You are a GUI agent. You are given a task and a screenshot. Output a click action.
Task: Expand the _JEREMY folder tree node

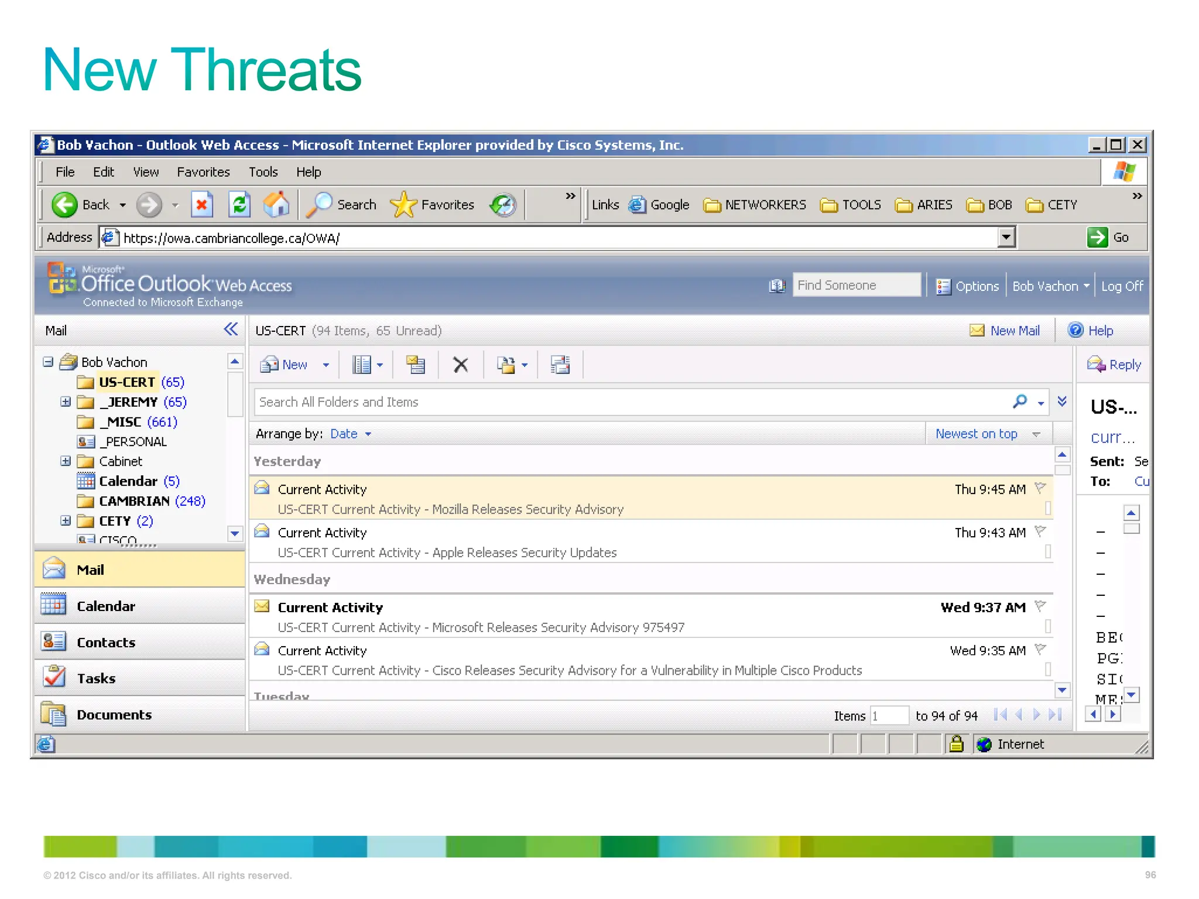[66, 402]
